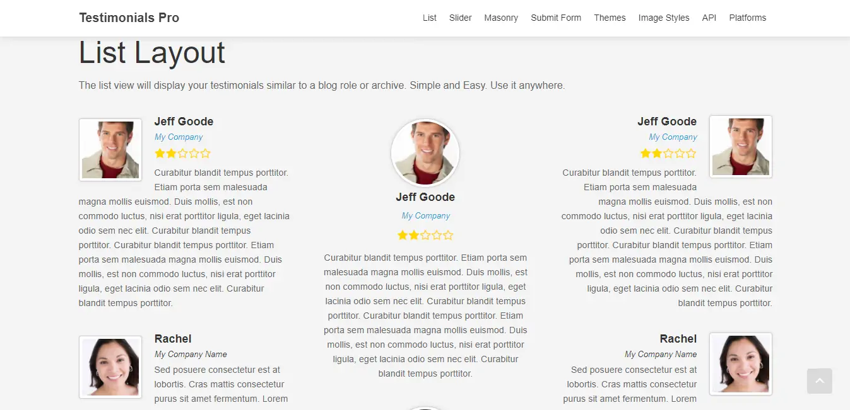850x410 pixels.
Task: Click Rachel's photo in the right column
Action: 741,364
